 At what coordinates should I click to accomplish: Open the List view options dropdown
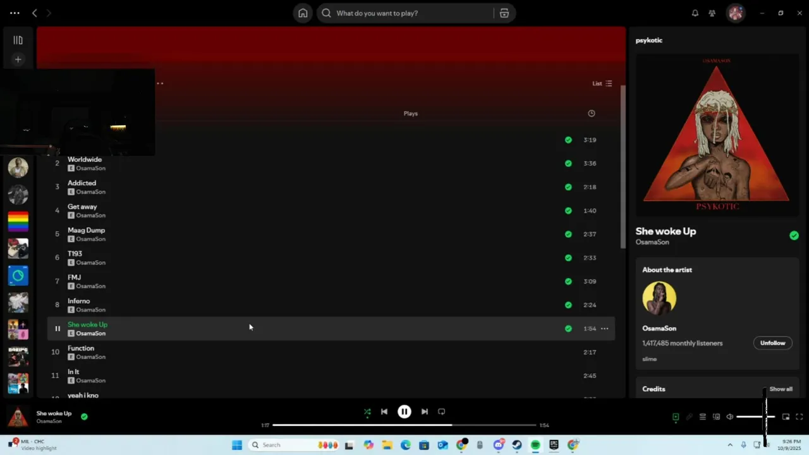[602, 83]
